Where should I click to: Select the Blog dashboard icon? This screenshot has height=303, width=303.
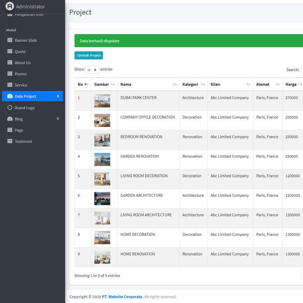(9, 119)
